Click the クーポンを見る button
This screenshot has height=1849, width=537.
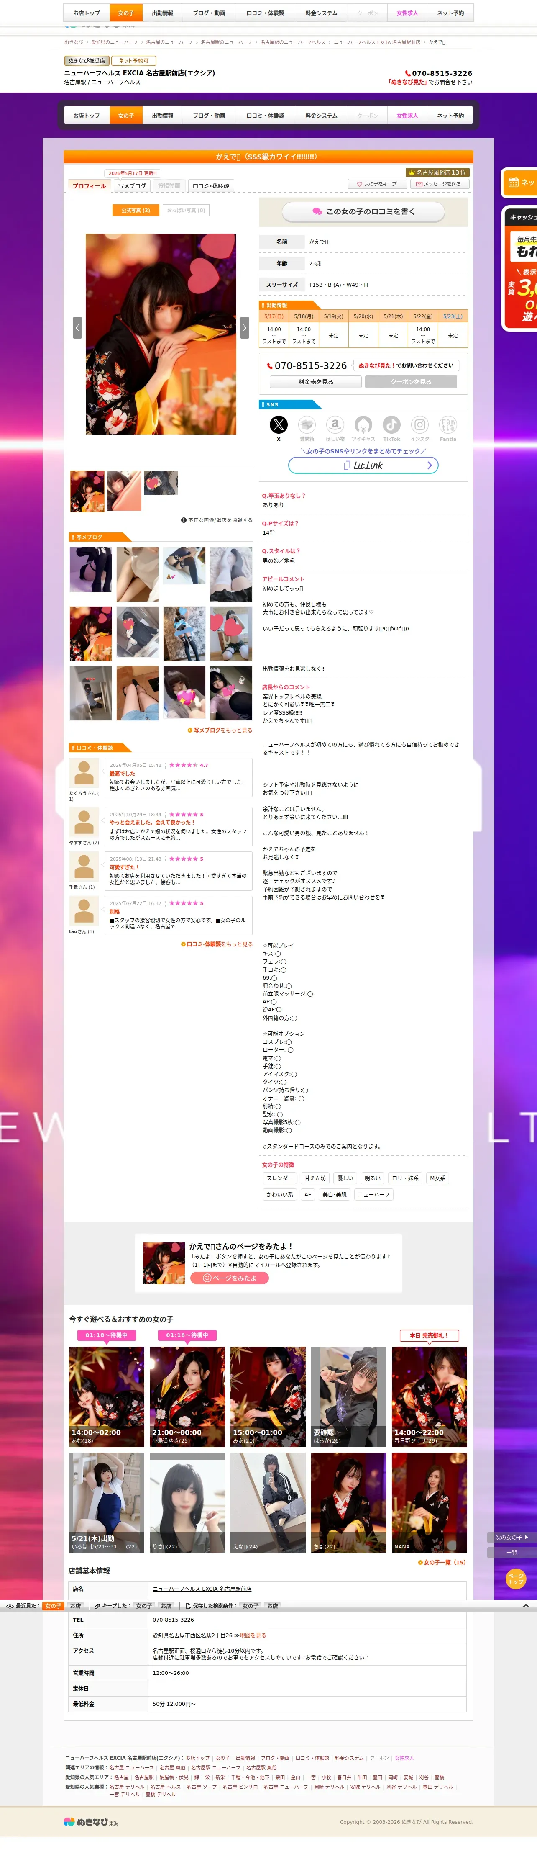coord(411,382)
